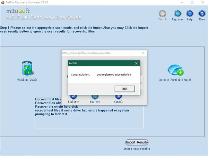Click the Aidfile app icon in title bar
The width and height of the screenshot is (208, 156).
click(x=2, y=2)
